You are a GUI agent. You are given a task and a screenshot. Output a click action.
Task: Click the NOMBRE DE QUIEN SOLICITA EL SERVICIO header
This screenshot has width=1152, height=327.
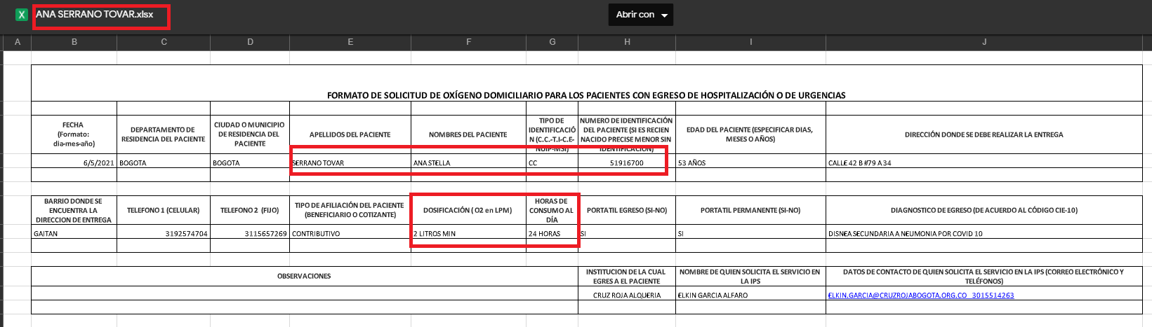[750, 277]
